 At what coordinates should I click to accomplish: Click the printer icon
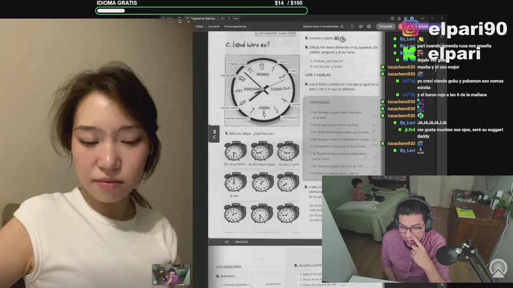point(369,26)
